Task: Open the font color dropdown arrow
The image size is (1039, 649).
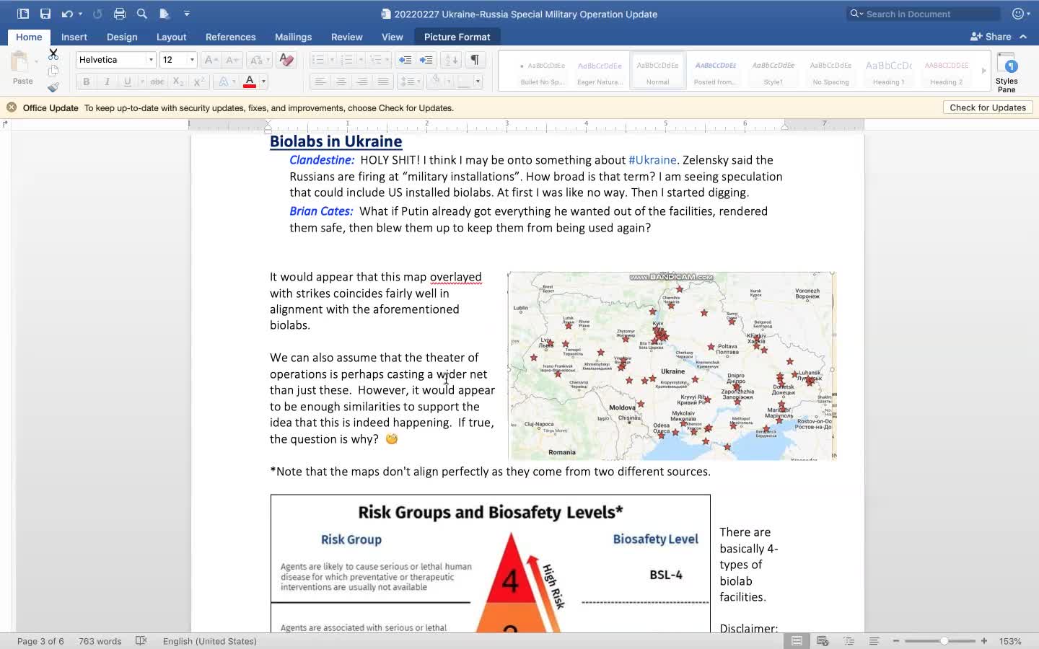Action: 264,81
